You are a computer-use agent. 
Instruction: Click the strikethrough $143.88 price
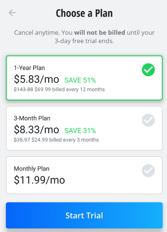coord(23,89)
